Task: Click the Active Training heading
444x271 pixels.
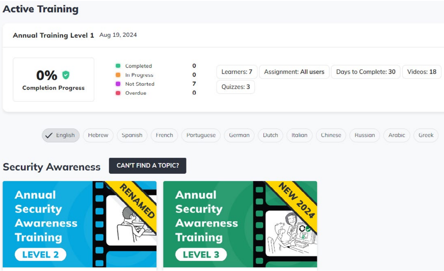Action: coord(40,9)
